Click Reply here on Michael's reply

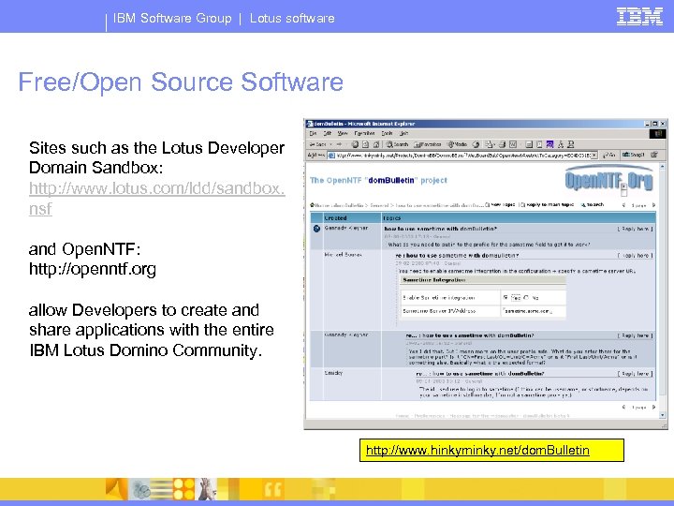point(635,256)
